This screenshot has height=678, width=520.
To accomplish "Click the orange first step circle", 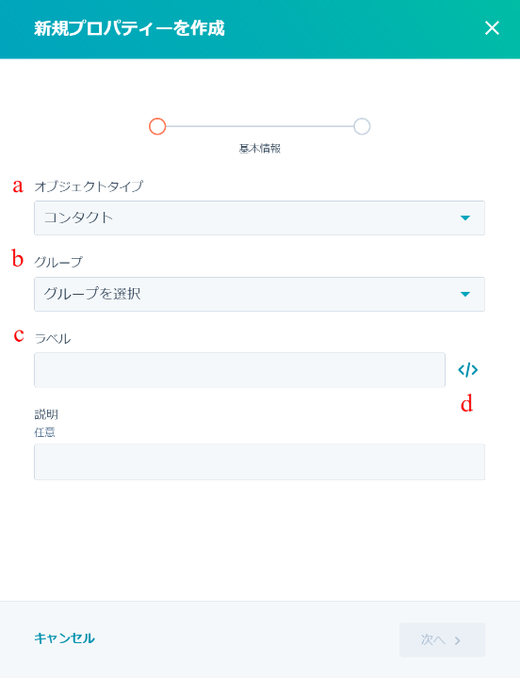I will coord(157,126).
